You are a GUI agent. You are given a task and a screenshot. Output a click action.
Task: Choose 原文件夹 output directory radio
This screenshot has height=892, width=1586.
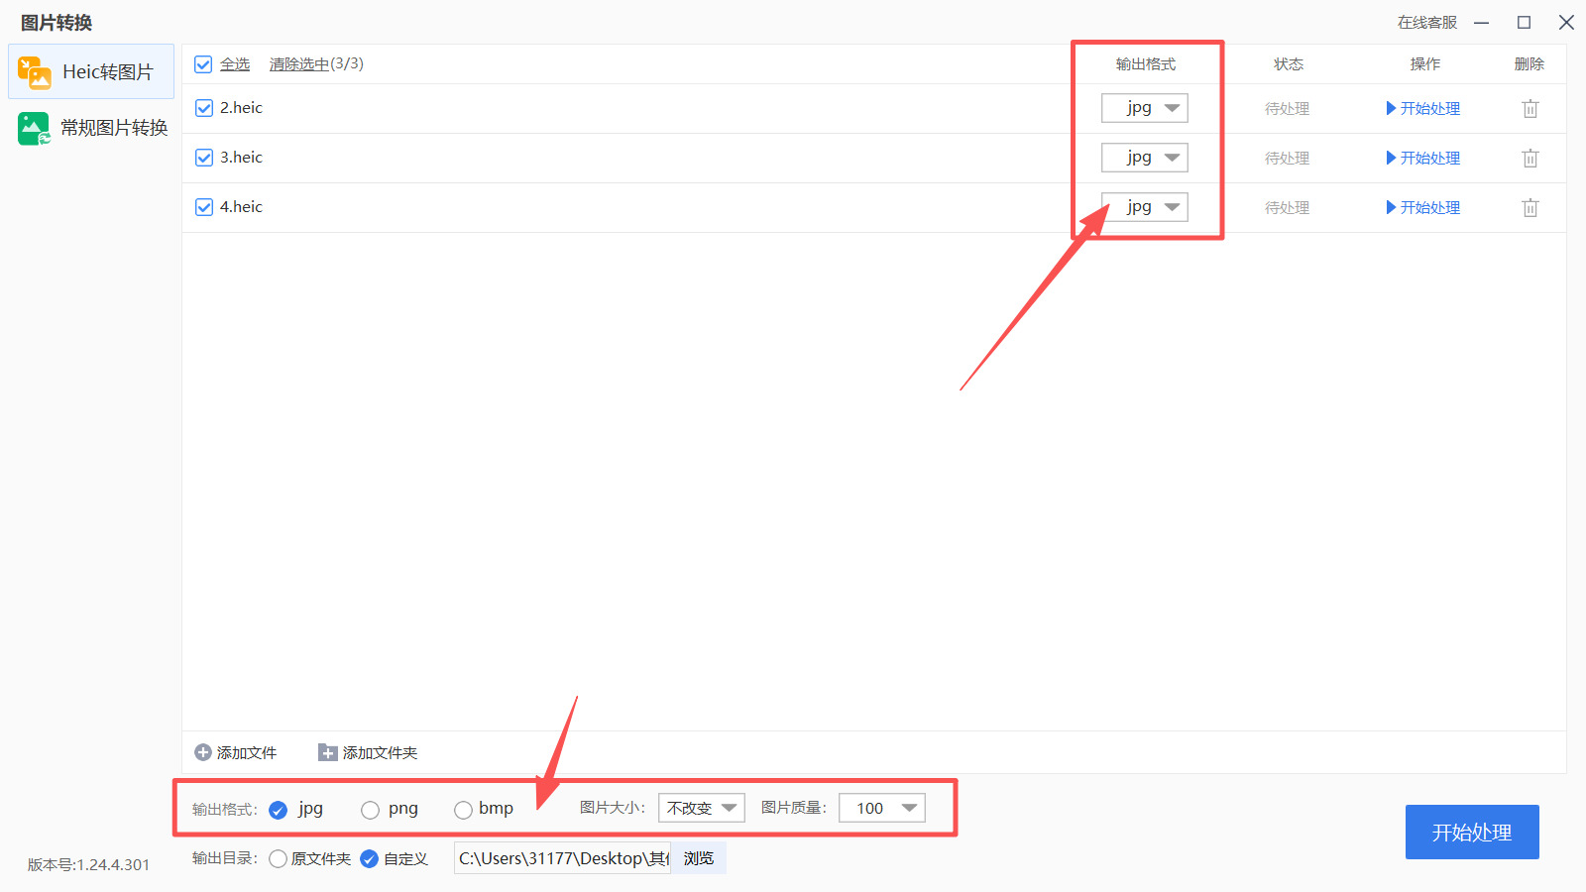click(x=278, y=859)
